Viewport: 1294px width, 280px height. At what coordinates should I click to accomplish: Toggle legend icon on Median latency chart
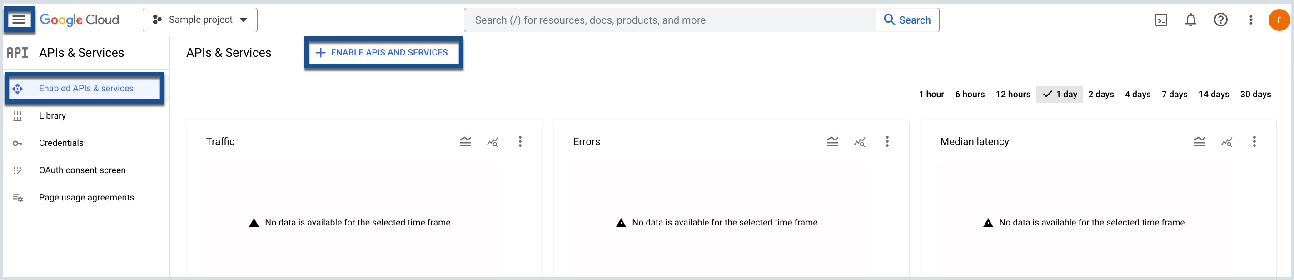[x=1199, y=142]
